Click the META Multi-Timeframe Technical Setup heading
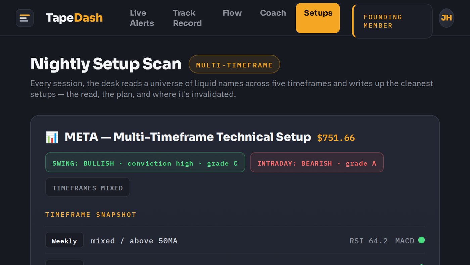Viewport: 470px width, 265px height. click(188, 137)
